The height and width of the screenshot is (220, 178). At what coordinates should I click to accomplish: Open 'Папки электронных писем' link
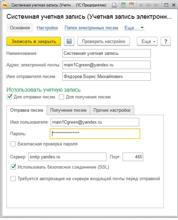click(91, 28)
